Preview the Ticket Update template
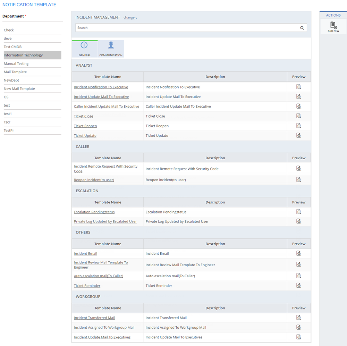347x346 pixels. (299, 136)
